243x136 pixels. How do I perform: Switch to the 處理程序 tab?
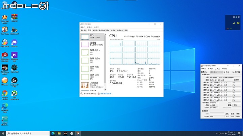84,31
